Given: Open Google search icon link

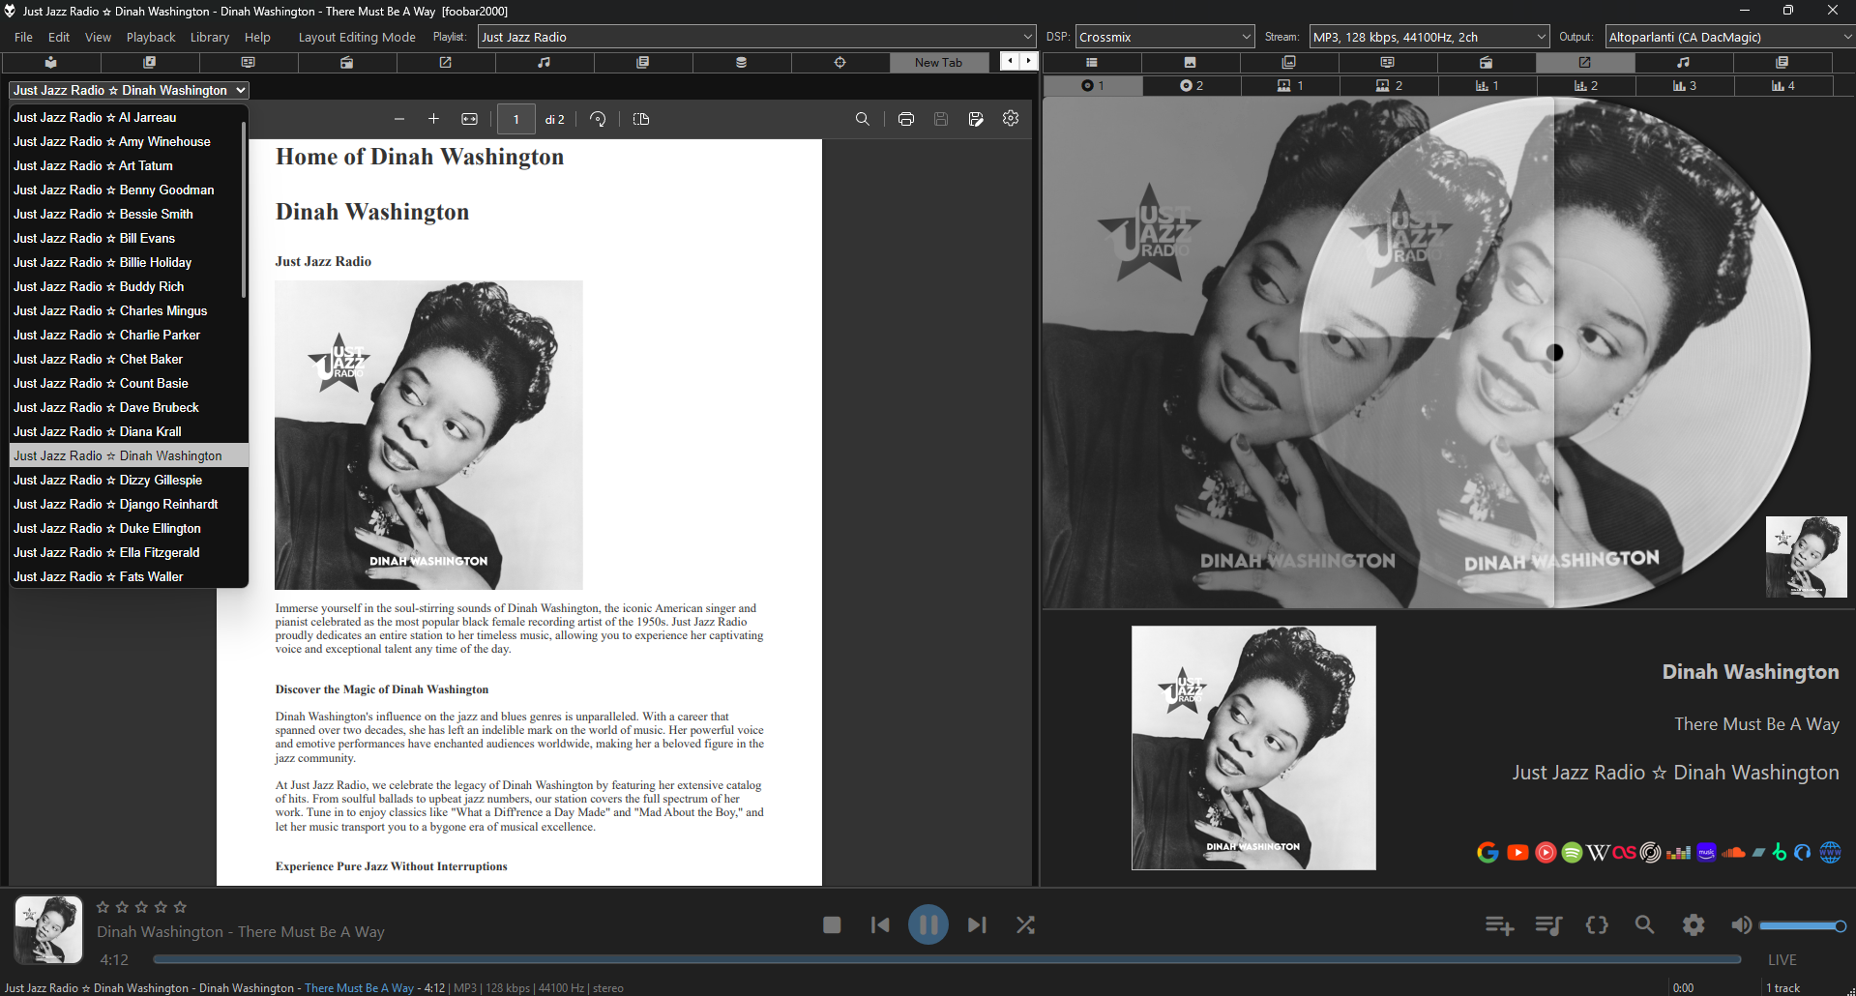Looking at the screenshot, I should point(1488,852).
